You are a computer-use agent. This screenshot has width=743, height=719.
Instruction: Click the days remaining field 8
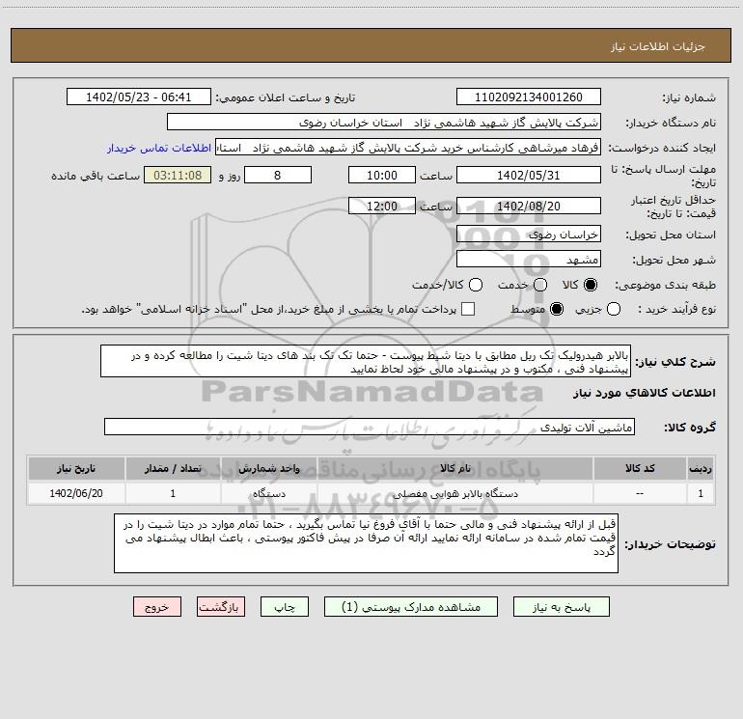(278, 175)
